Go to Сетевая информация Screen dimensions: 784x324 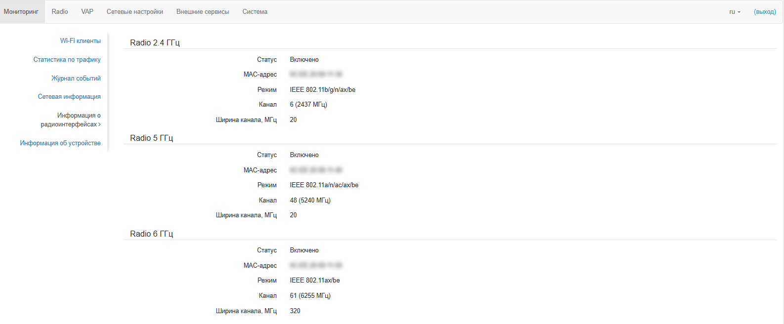click(x=69, y=97)
